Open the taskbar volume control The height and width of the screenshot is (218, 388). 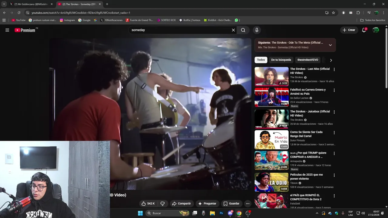[363, 213]
